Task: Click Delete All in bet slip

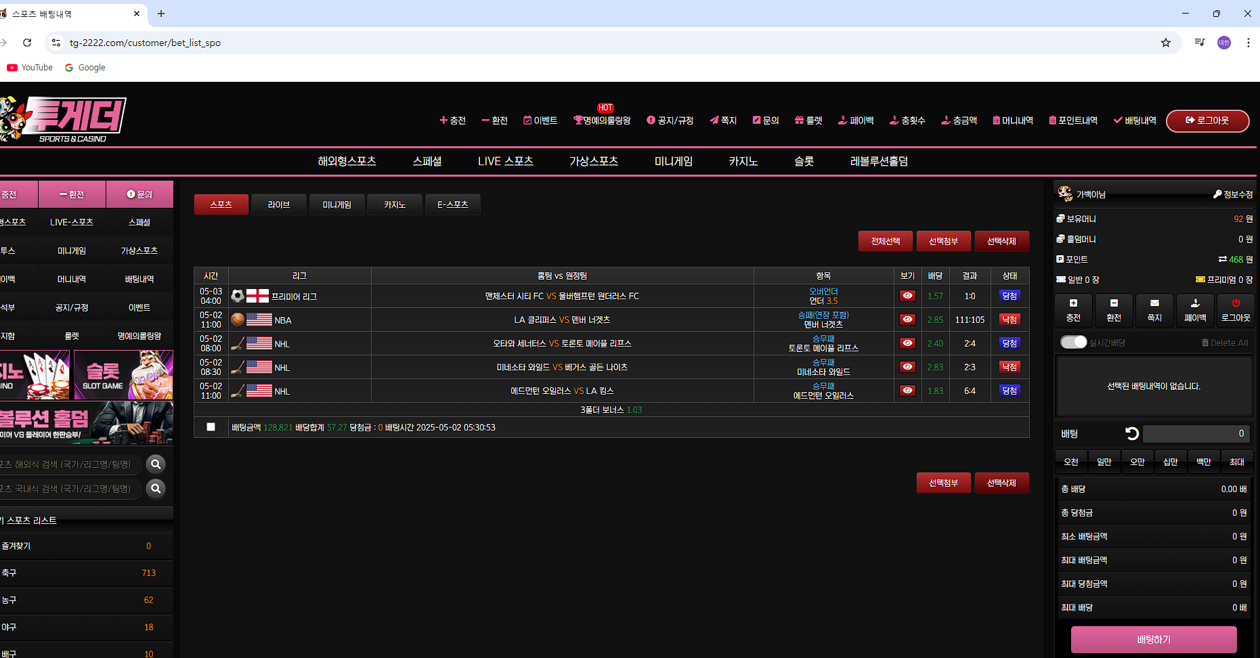Action: (1225, 343)
